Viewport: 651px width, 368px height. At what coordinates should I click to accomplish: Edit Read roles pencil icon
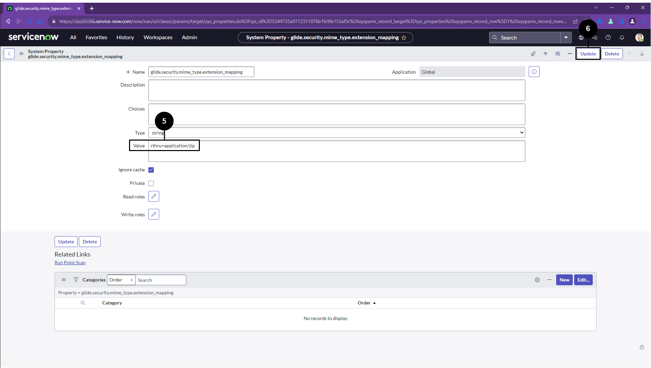(x=153, y=196)
